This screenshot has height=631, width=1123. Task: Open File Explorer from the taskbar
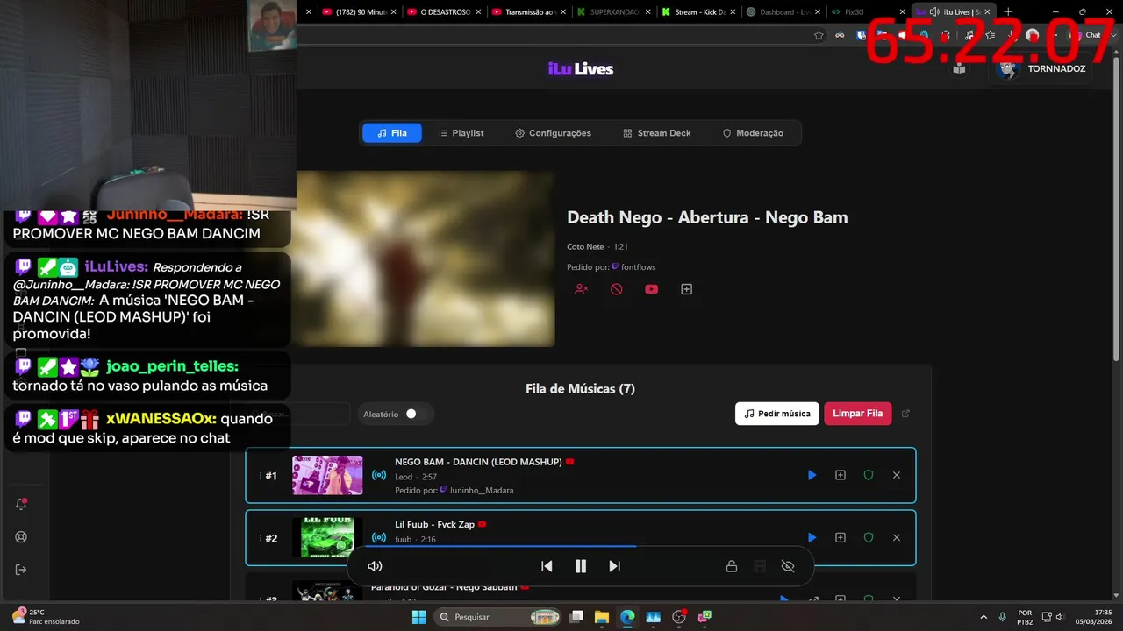point(601,617)
